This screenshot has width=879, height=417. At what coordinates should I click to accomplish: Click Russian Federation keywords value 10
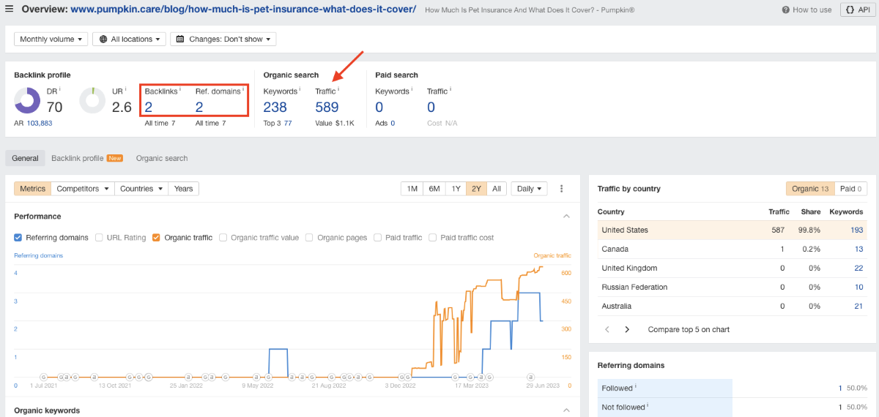(x=859, y=287)
